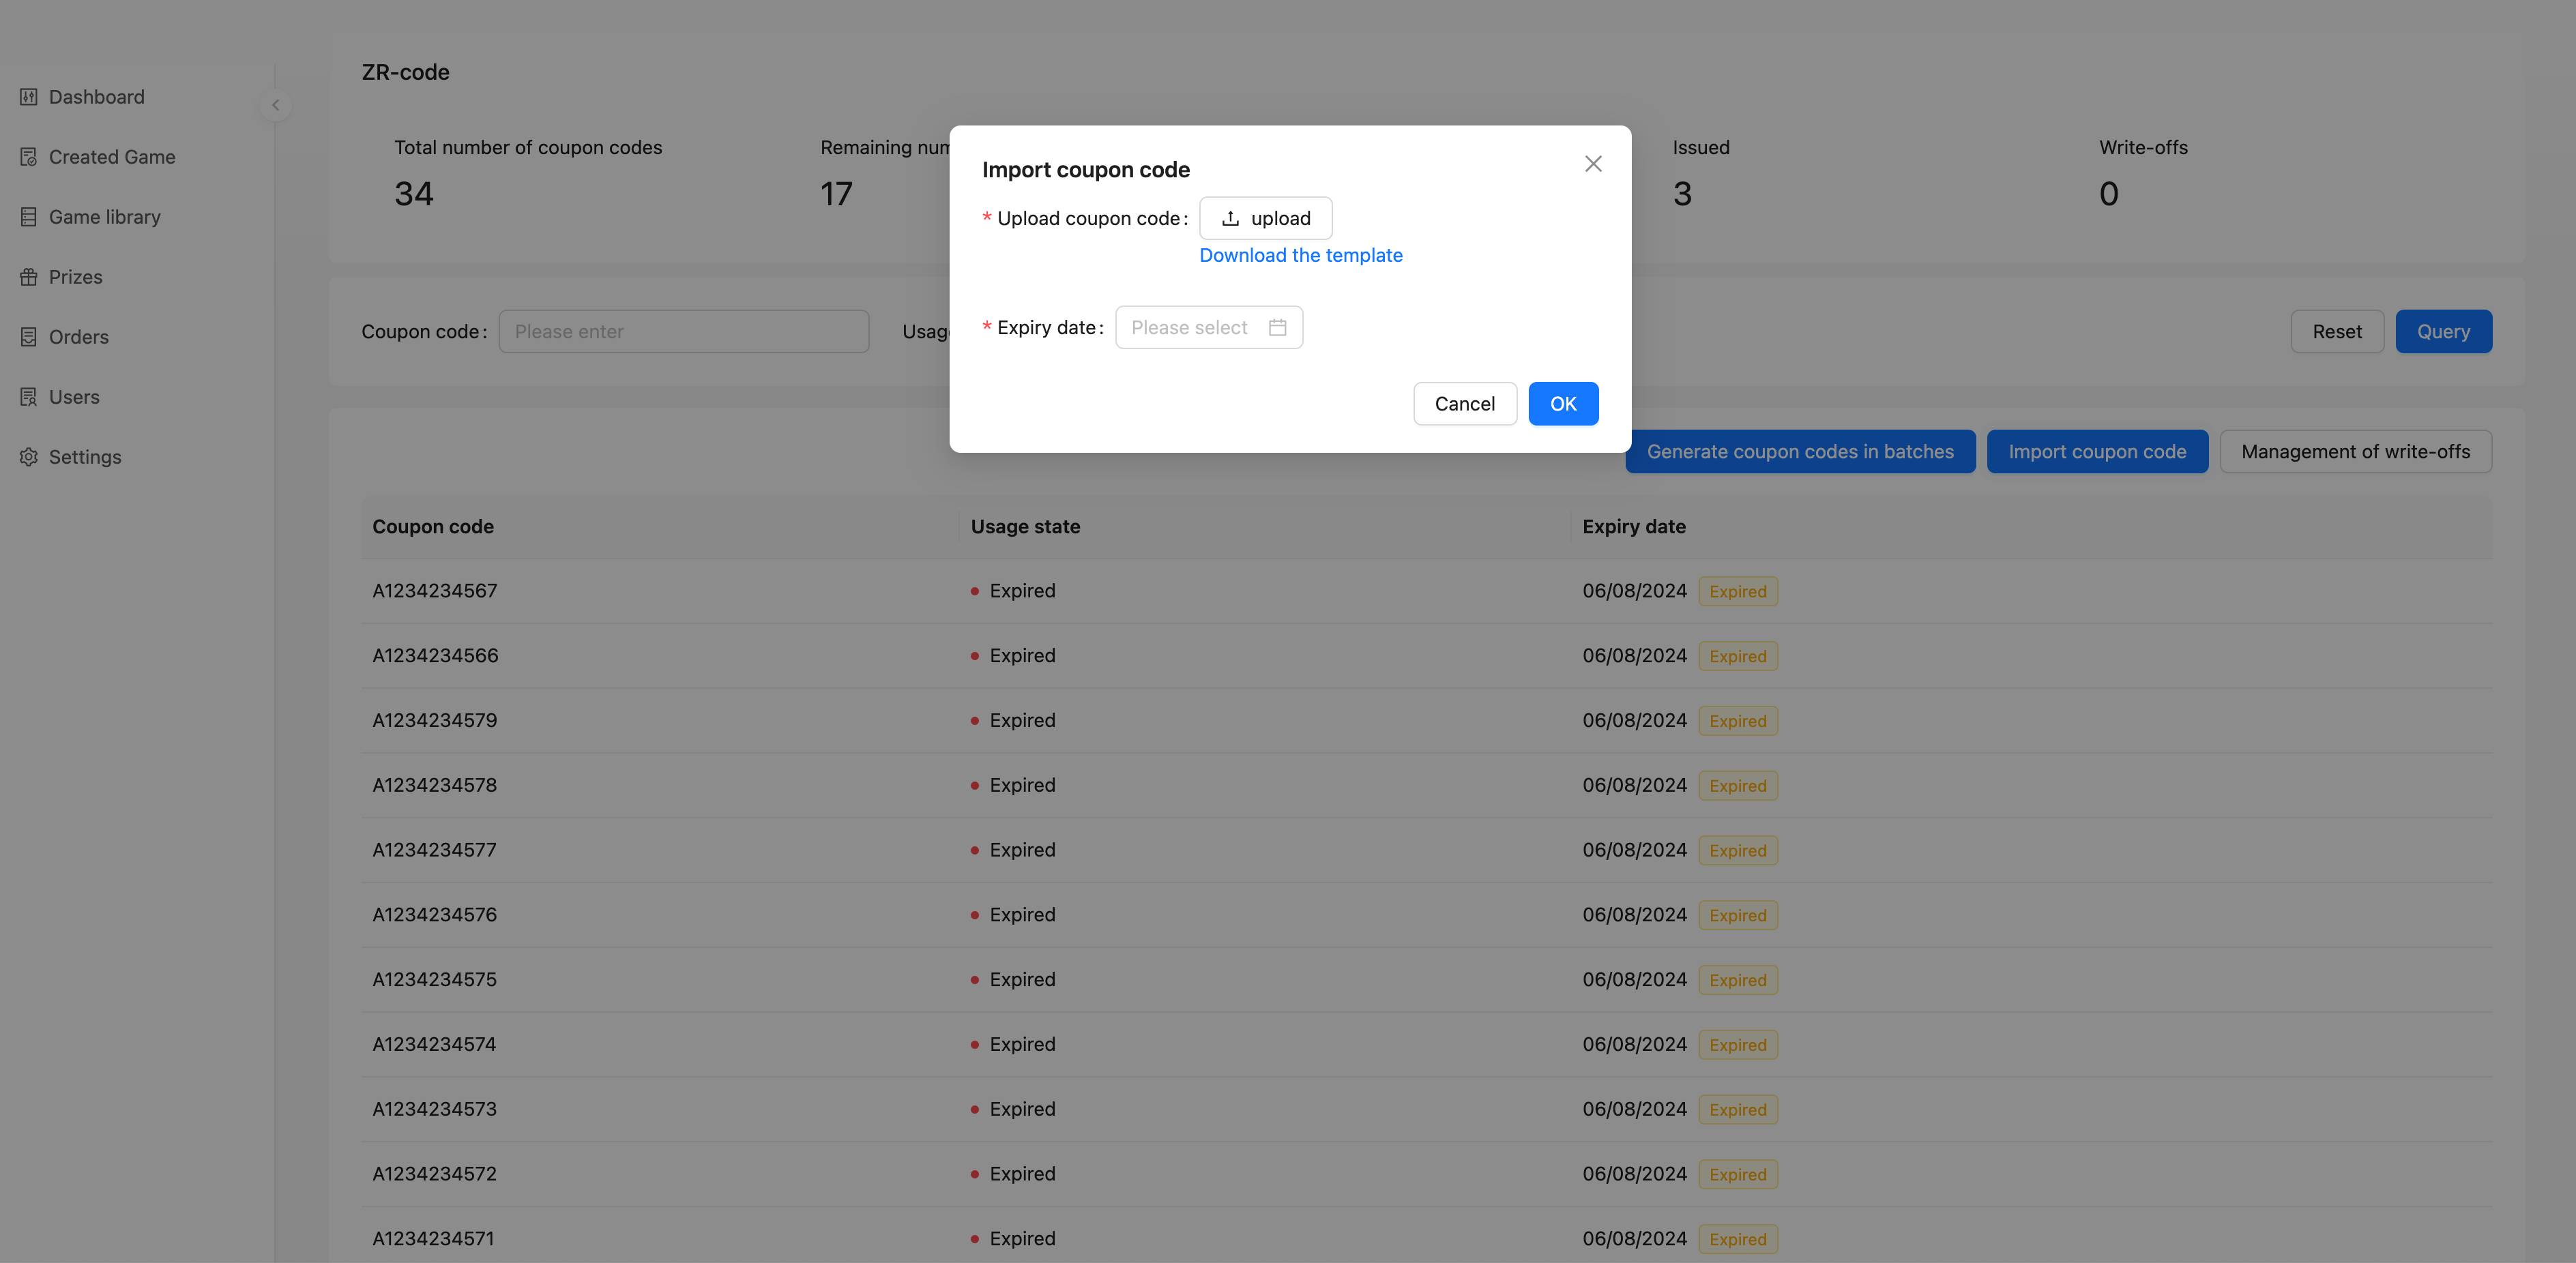
Task: Click the Settings gear icon
Action: pos(28,457)
